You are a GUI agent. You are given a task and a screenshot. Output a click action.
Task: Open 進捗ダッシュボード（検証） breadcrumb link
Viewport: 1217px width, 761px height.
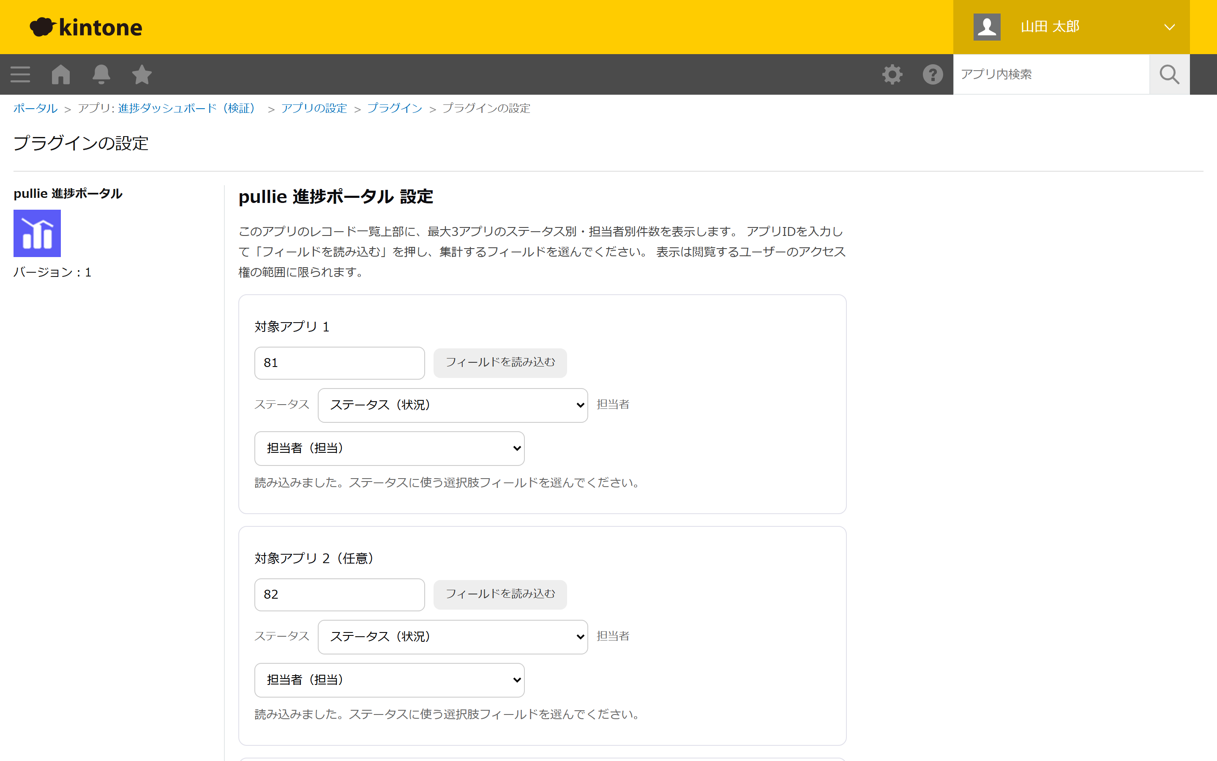click(188, 108)
